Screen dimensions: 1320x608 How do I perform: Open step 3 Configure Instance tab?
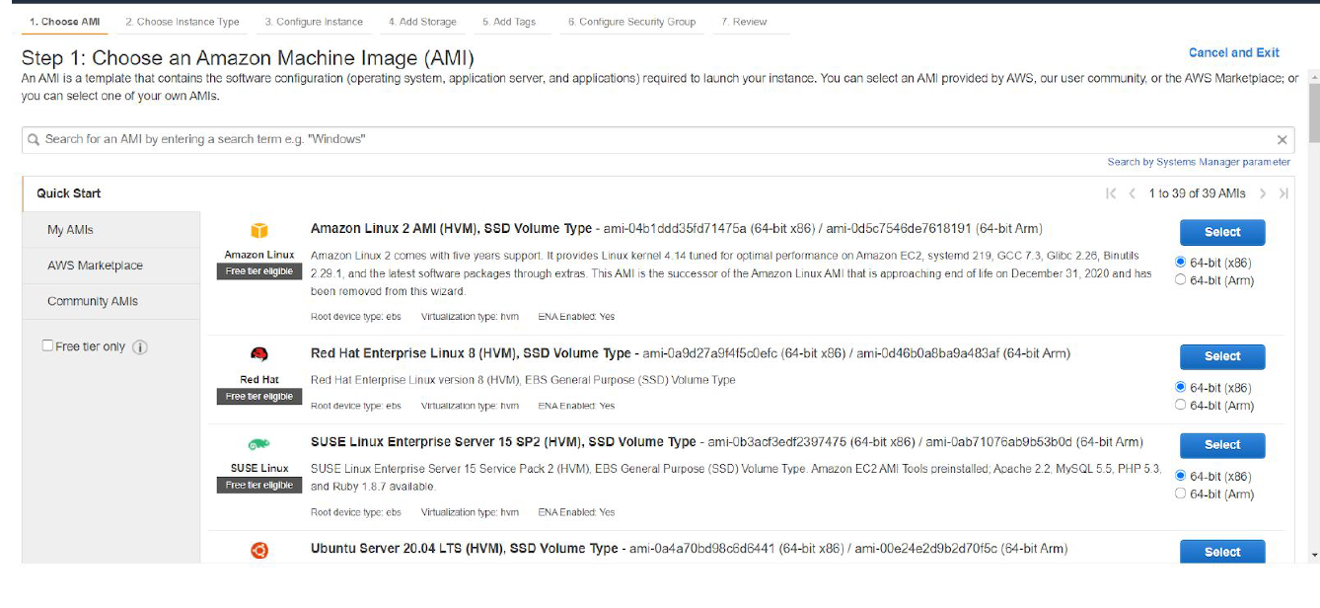(314, 22)
